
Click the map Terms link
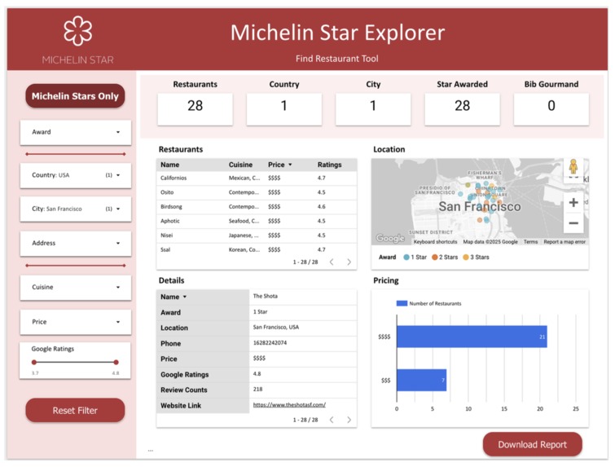[530, 242]
